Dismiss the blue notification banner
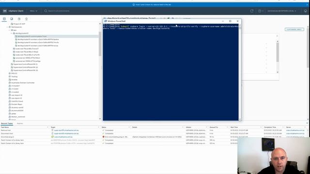 click(x=307, y=4)
